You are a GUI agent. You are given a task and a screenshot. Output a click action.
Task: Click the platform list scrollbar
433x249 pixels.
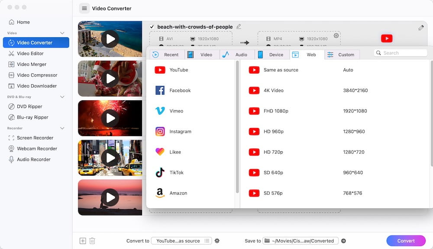click(x=237, y=127)
